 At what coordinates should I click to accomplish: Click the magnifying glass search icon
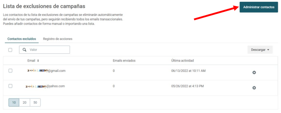coord(25,49)
